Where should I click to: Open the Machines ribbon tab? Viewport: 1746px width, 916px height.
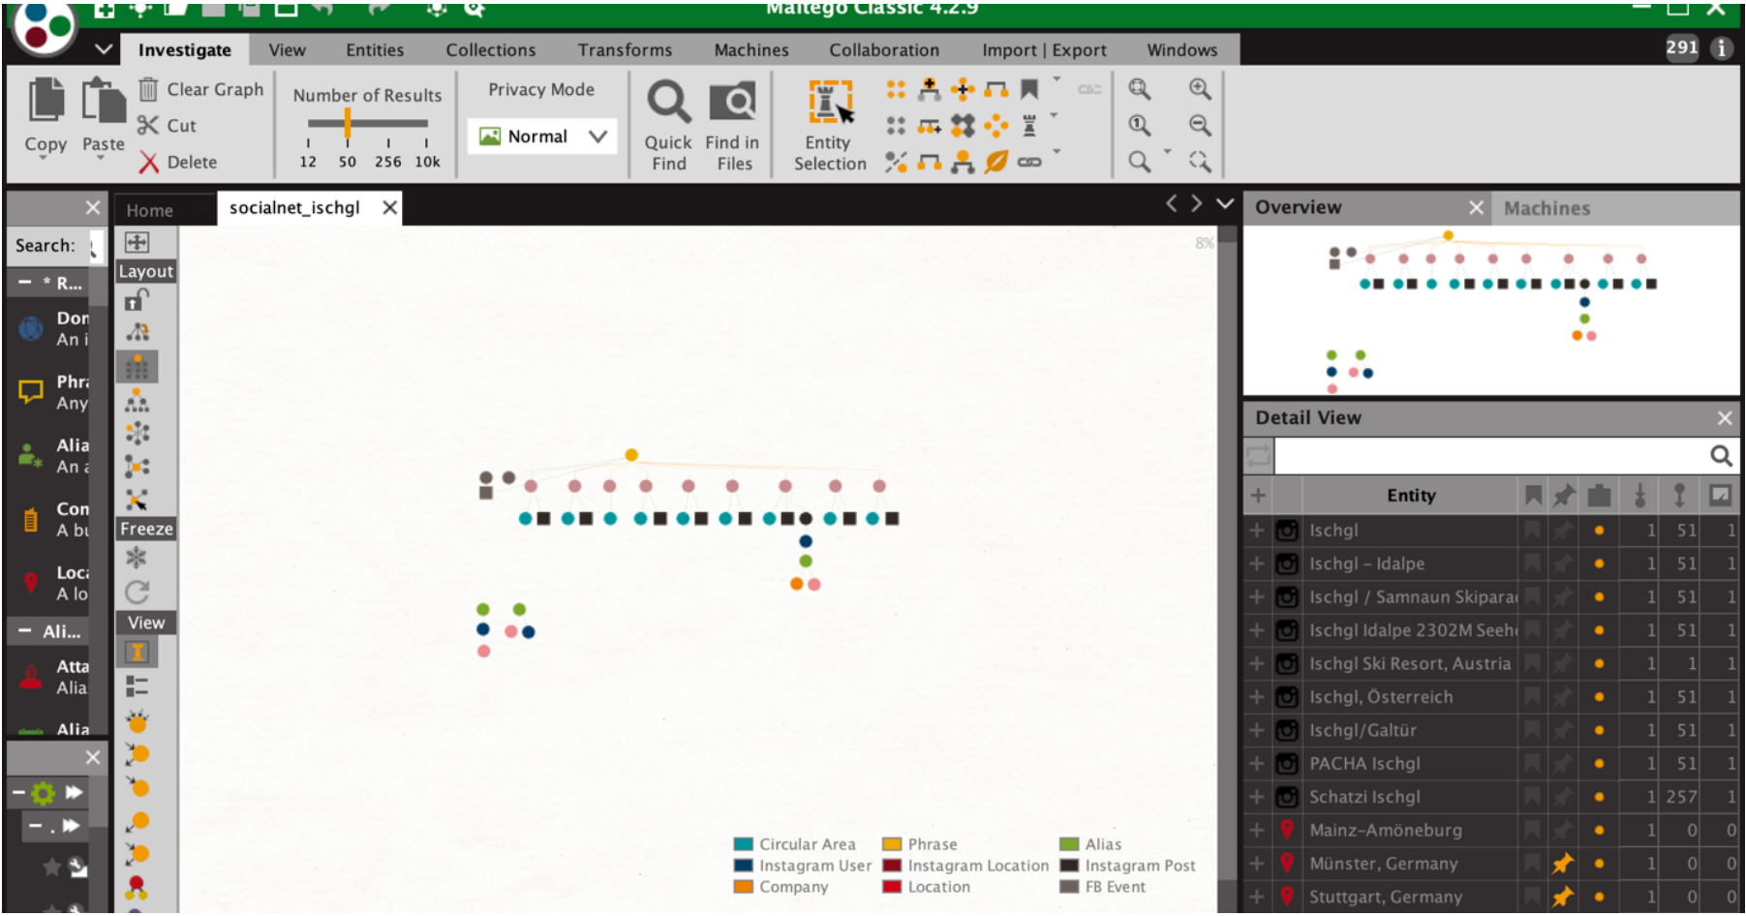(751, 50)
